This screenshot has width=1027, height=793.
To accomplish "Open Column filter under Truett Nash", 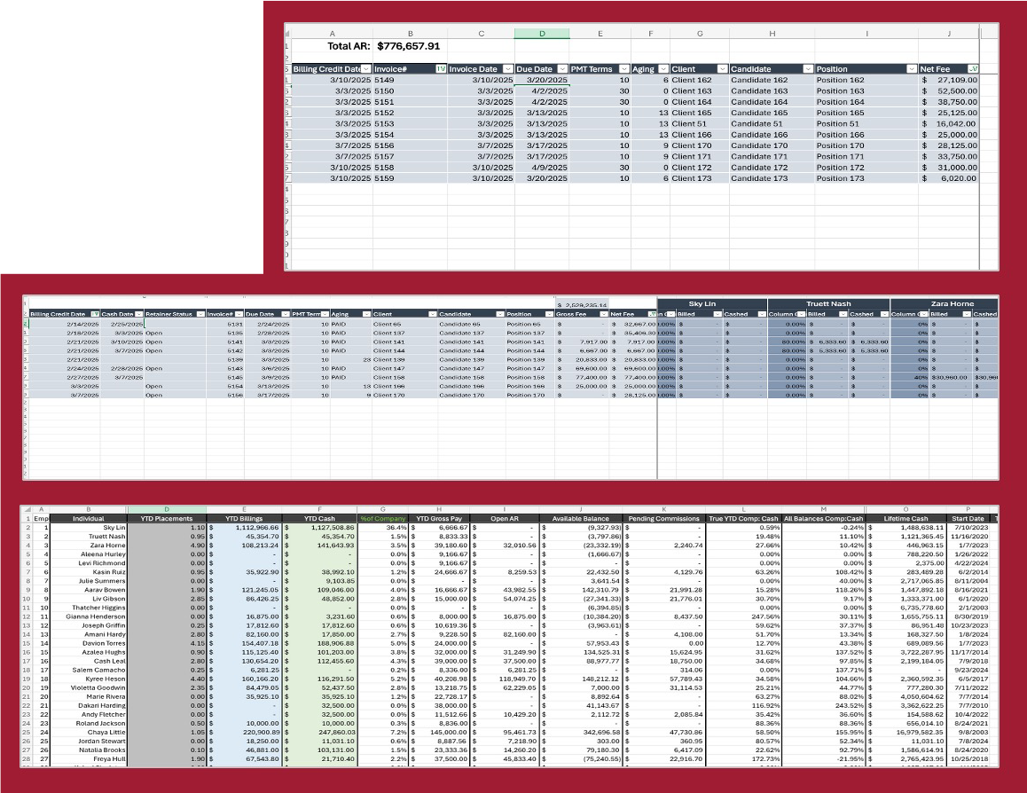I will pyautogui.click(x=800, y=314).
